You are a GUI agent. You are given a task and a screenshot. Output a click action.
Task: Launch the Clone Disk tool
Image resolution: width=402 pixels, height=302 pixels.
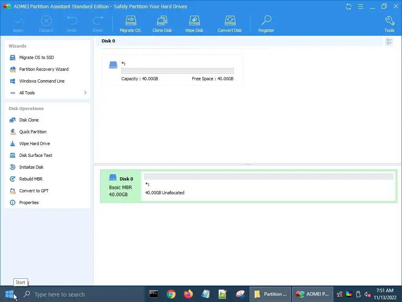162,24
